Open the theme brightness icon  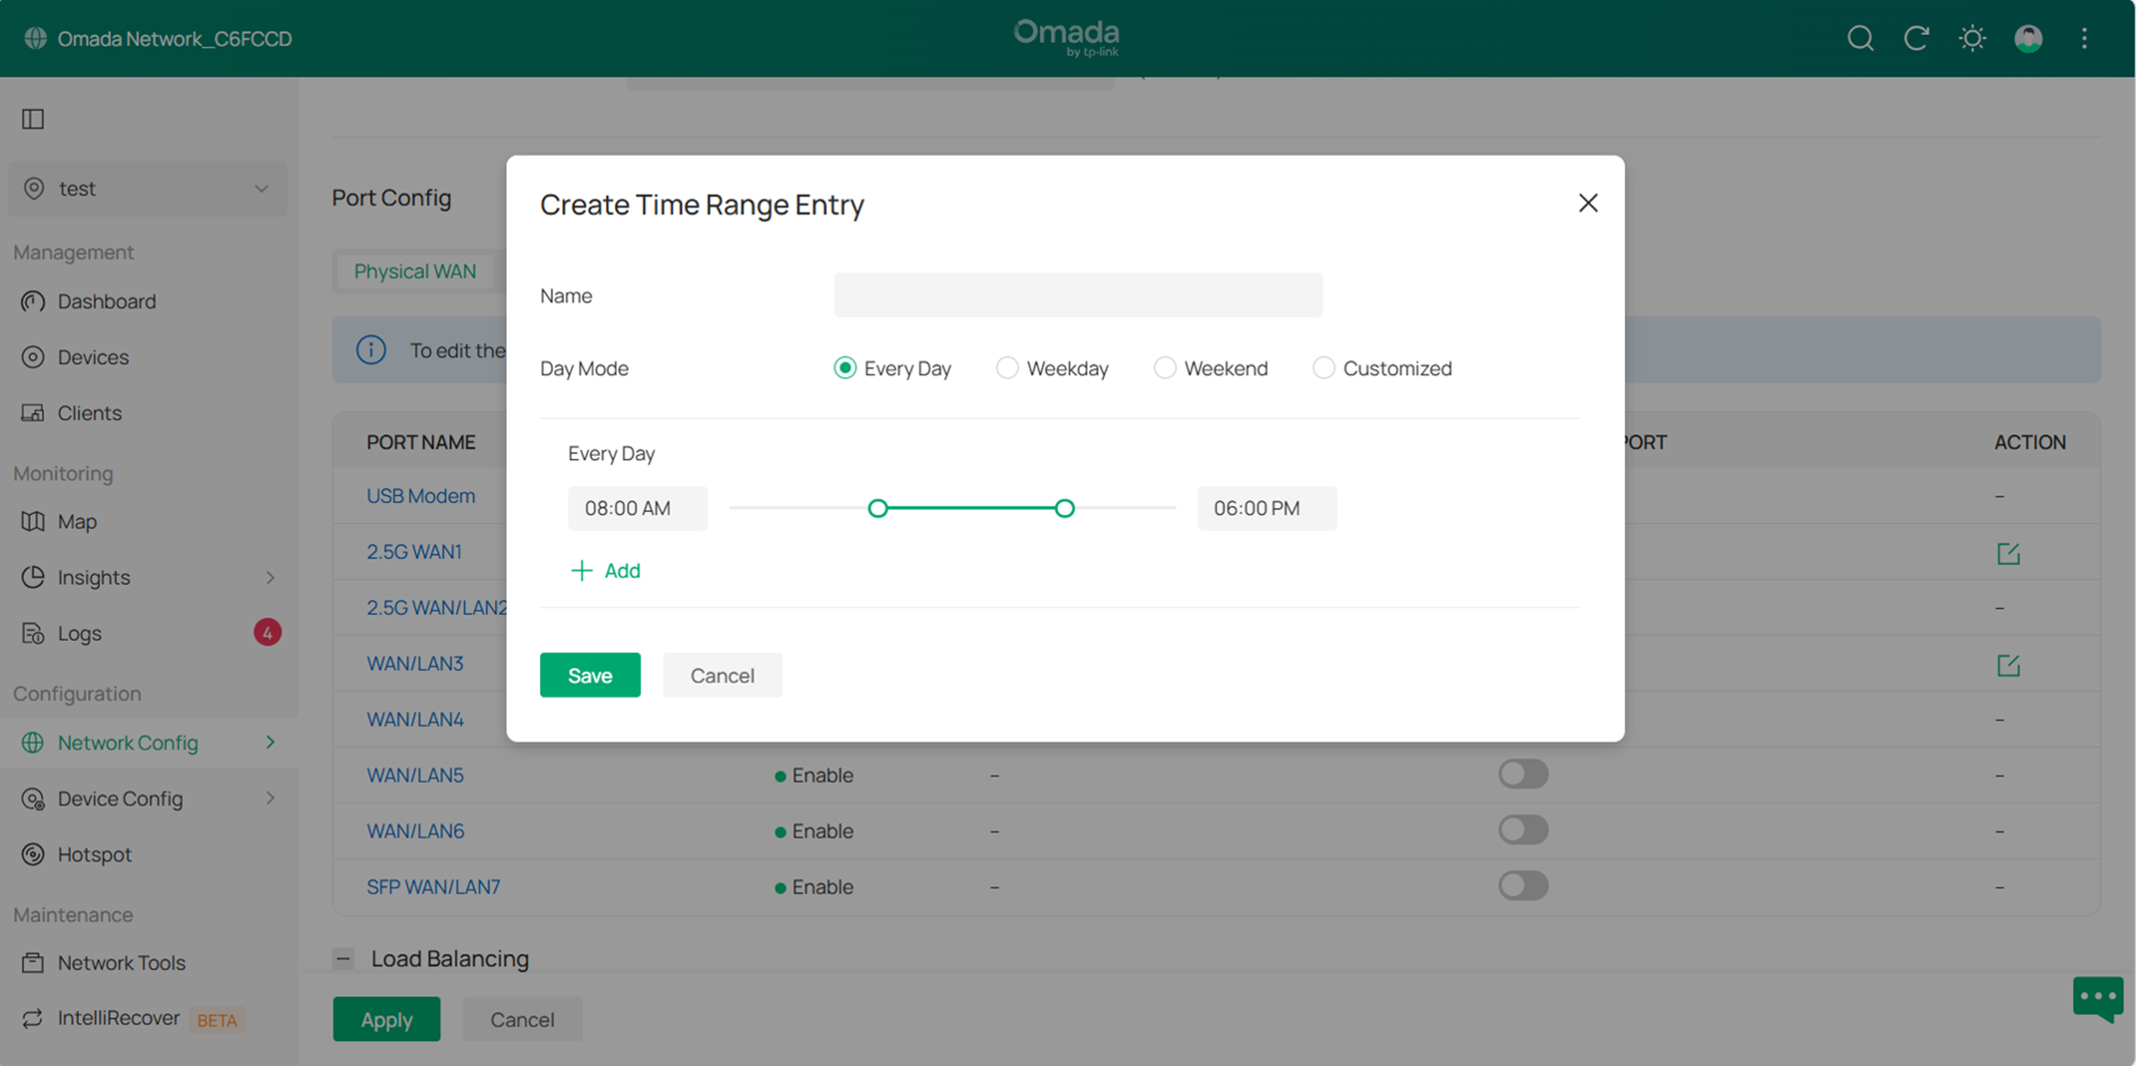(1972, 38)
